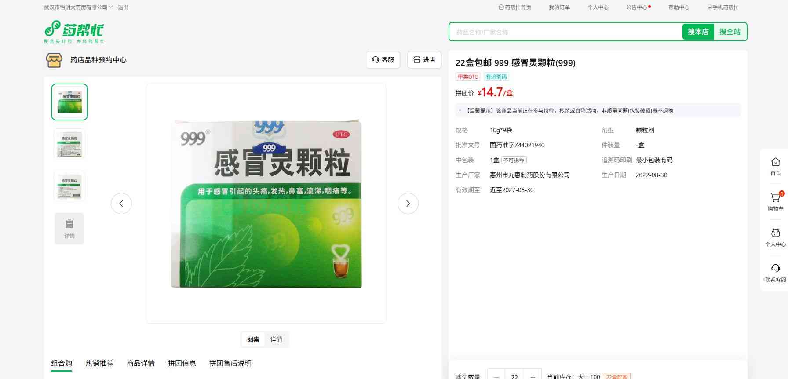Open the 商品详情 tab
Screen dimensions: 788x379
(x=141, y=363)
